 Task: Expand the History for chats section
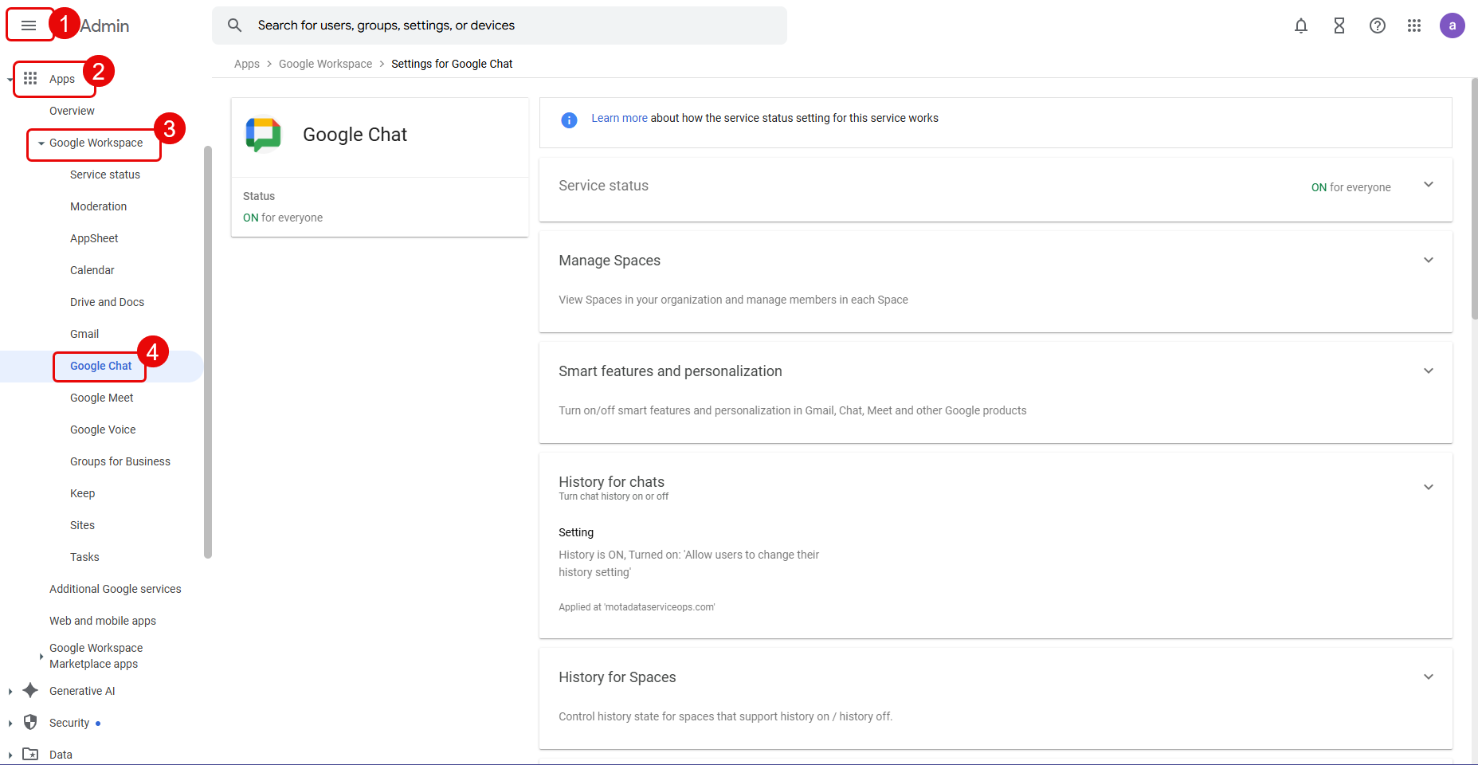pyautogui.click(x=1428, y=487)
